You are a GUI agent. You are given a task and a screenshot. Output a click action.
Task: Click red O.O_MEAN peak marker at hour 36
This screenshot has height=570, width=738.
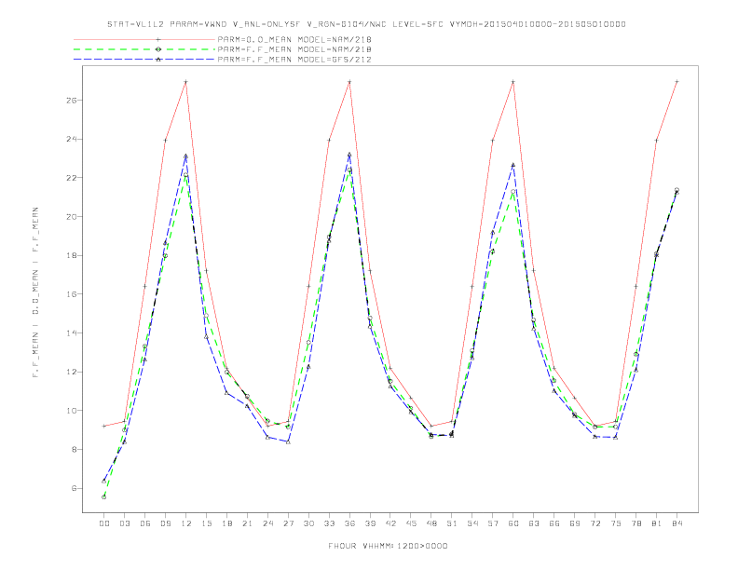tap(349, 82)
